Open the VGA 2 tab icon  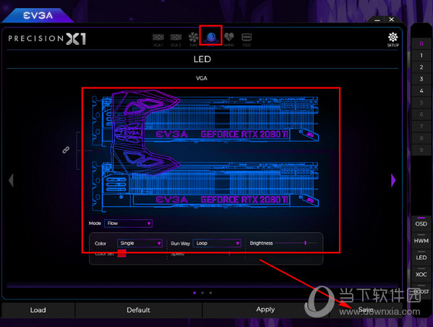176,40
